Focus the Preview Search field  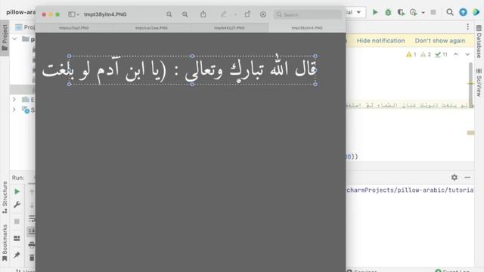point(308,14)
